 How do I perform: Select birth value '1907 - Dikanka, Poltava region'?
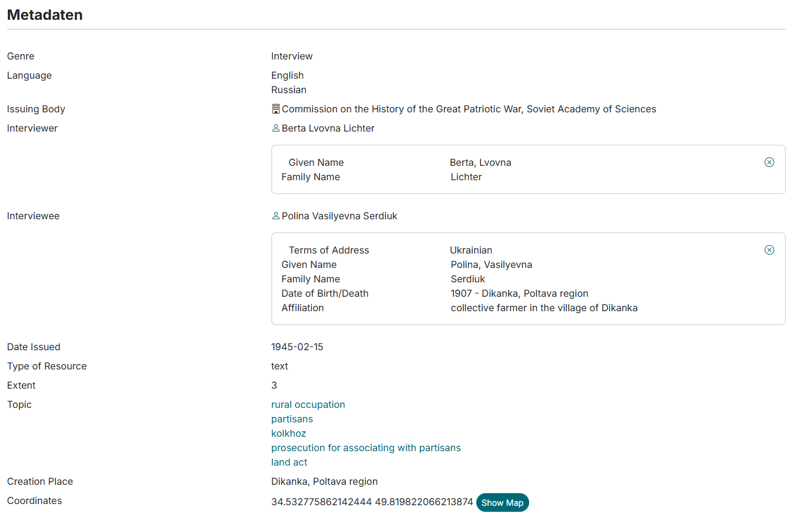click(520, 293)
